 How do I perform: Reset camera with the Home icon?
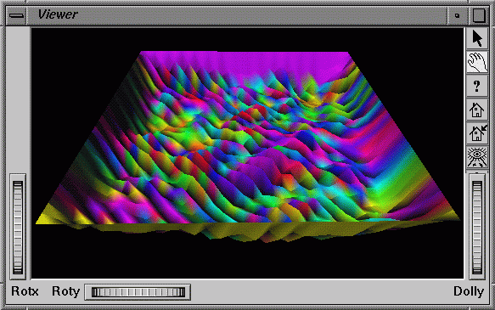[477, 110]
